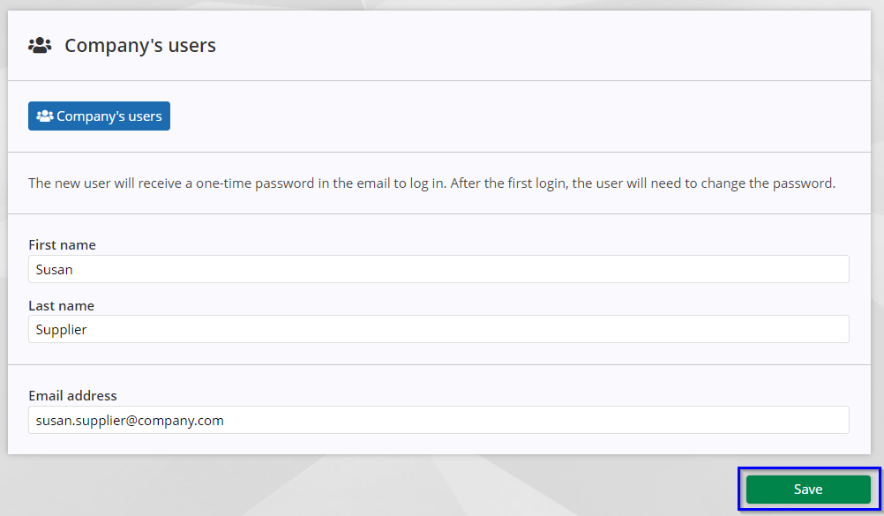The width and height of the screenshot is (884, 516).
Task: Click the word "Save" on green button
Action: coord(808,489)
